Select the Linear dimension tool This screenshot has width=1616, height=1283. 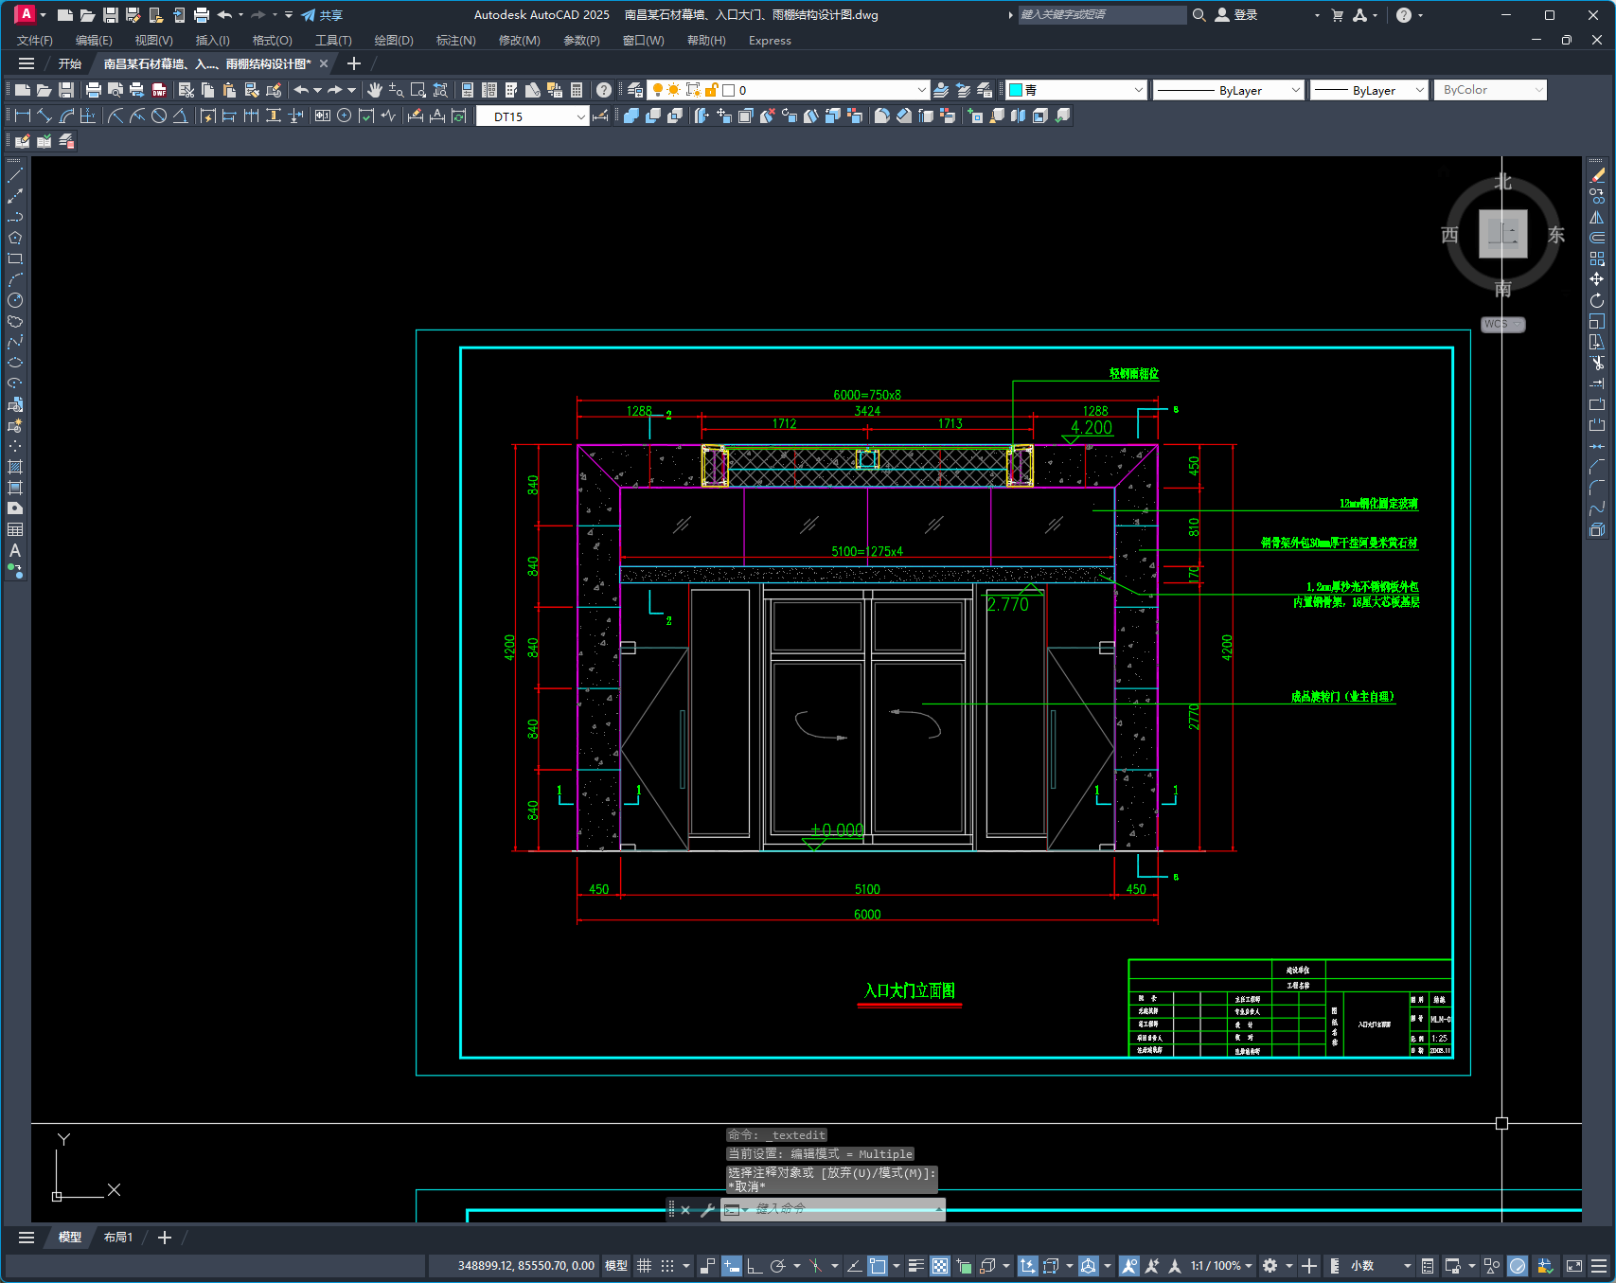click(x=23, y=116)
